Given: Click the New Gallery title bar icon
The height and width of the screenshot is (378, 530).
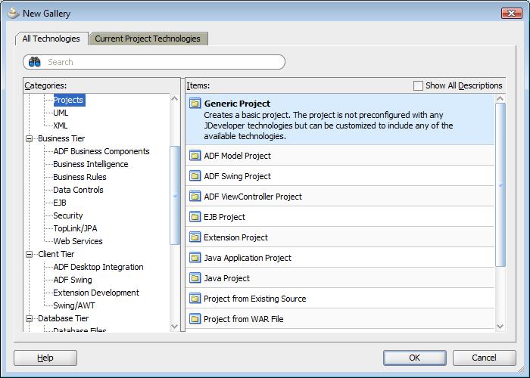Looking at the screenshot, I should [13, 13].
